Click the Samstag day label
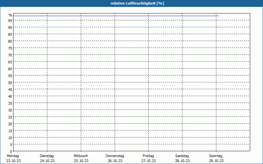This screenshot has height=164, width=263. point(182,156)
